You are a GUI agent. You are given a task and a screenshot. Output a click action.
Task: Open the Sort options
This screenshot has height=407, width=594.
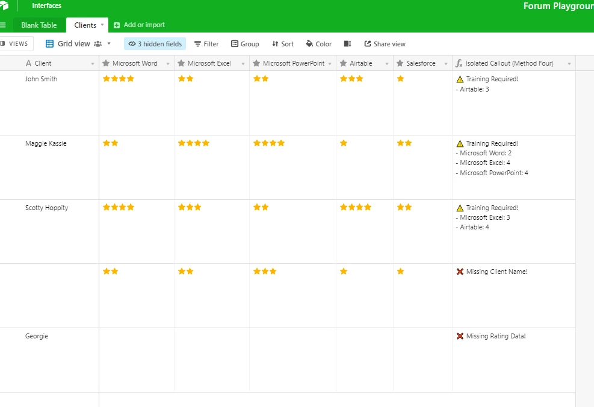[x=283, y=44]
